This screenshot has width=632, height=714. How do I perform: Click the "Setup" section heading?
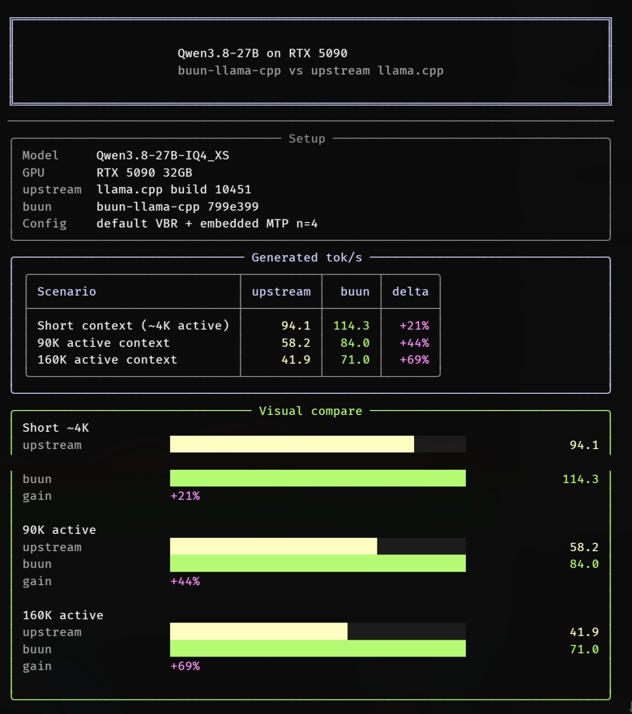[x=307, y=138]
